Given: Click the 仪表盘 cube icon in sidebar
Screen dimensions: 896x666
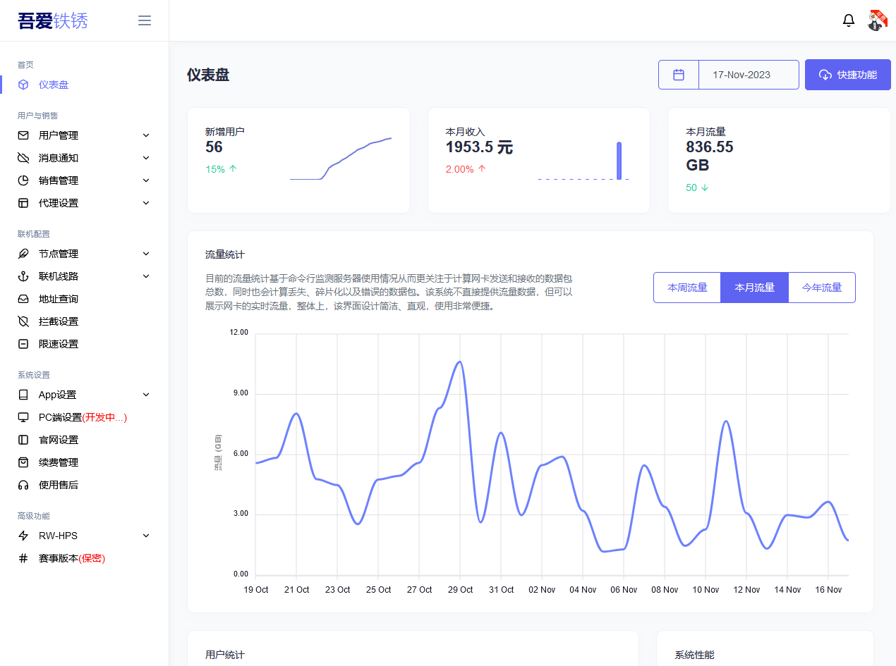Looking at the screenshot, I should pyautogui.click(x=23, y=85).
